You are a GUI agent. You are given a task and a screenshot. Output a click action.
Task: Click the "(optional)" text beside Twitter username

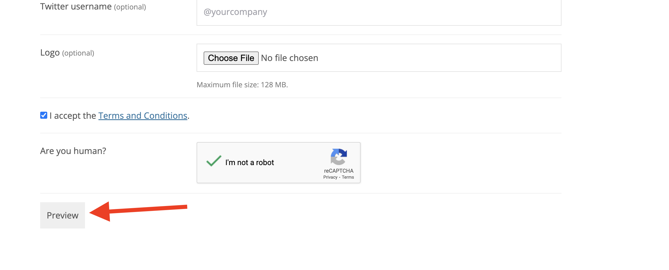[x=130, y=7]
